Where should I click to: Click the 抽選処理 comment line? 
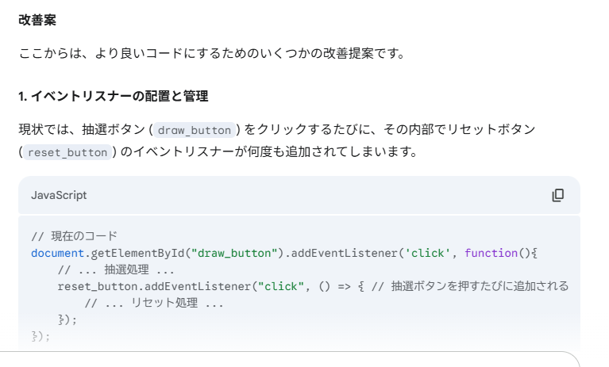click(116, 270)
